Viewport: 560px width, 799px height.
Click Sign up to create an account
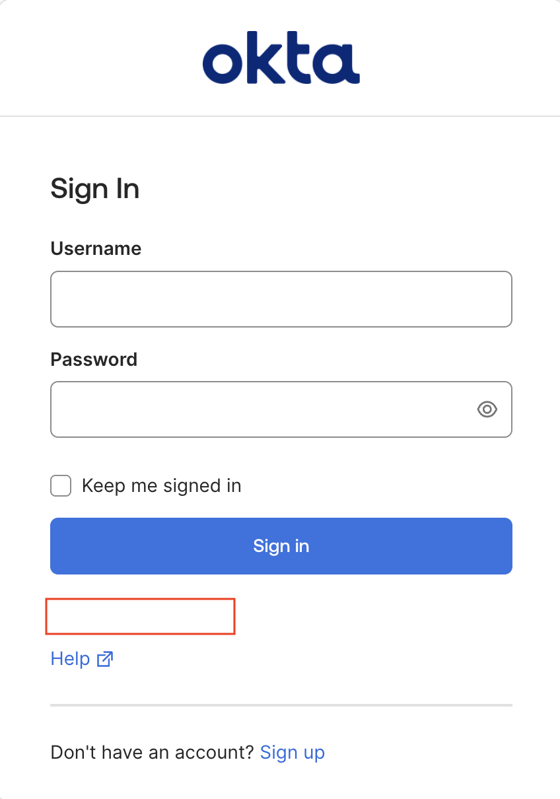point(293,752)
